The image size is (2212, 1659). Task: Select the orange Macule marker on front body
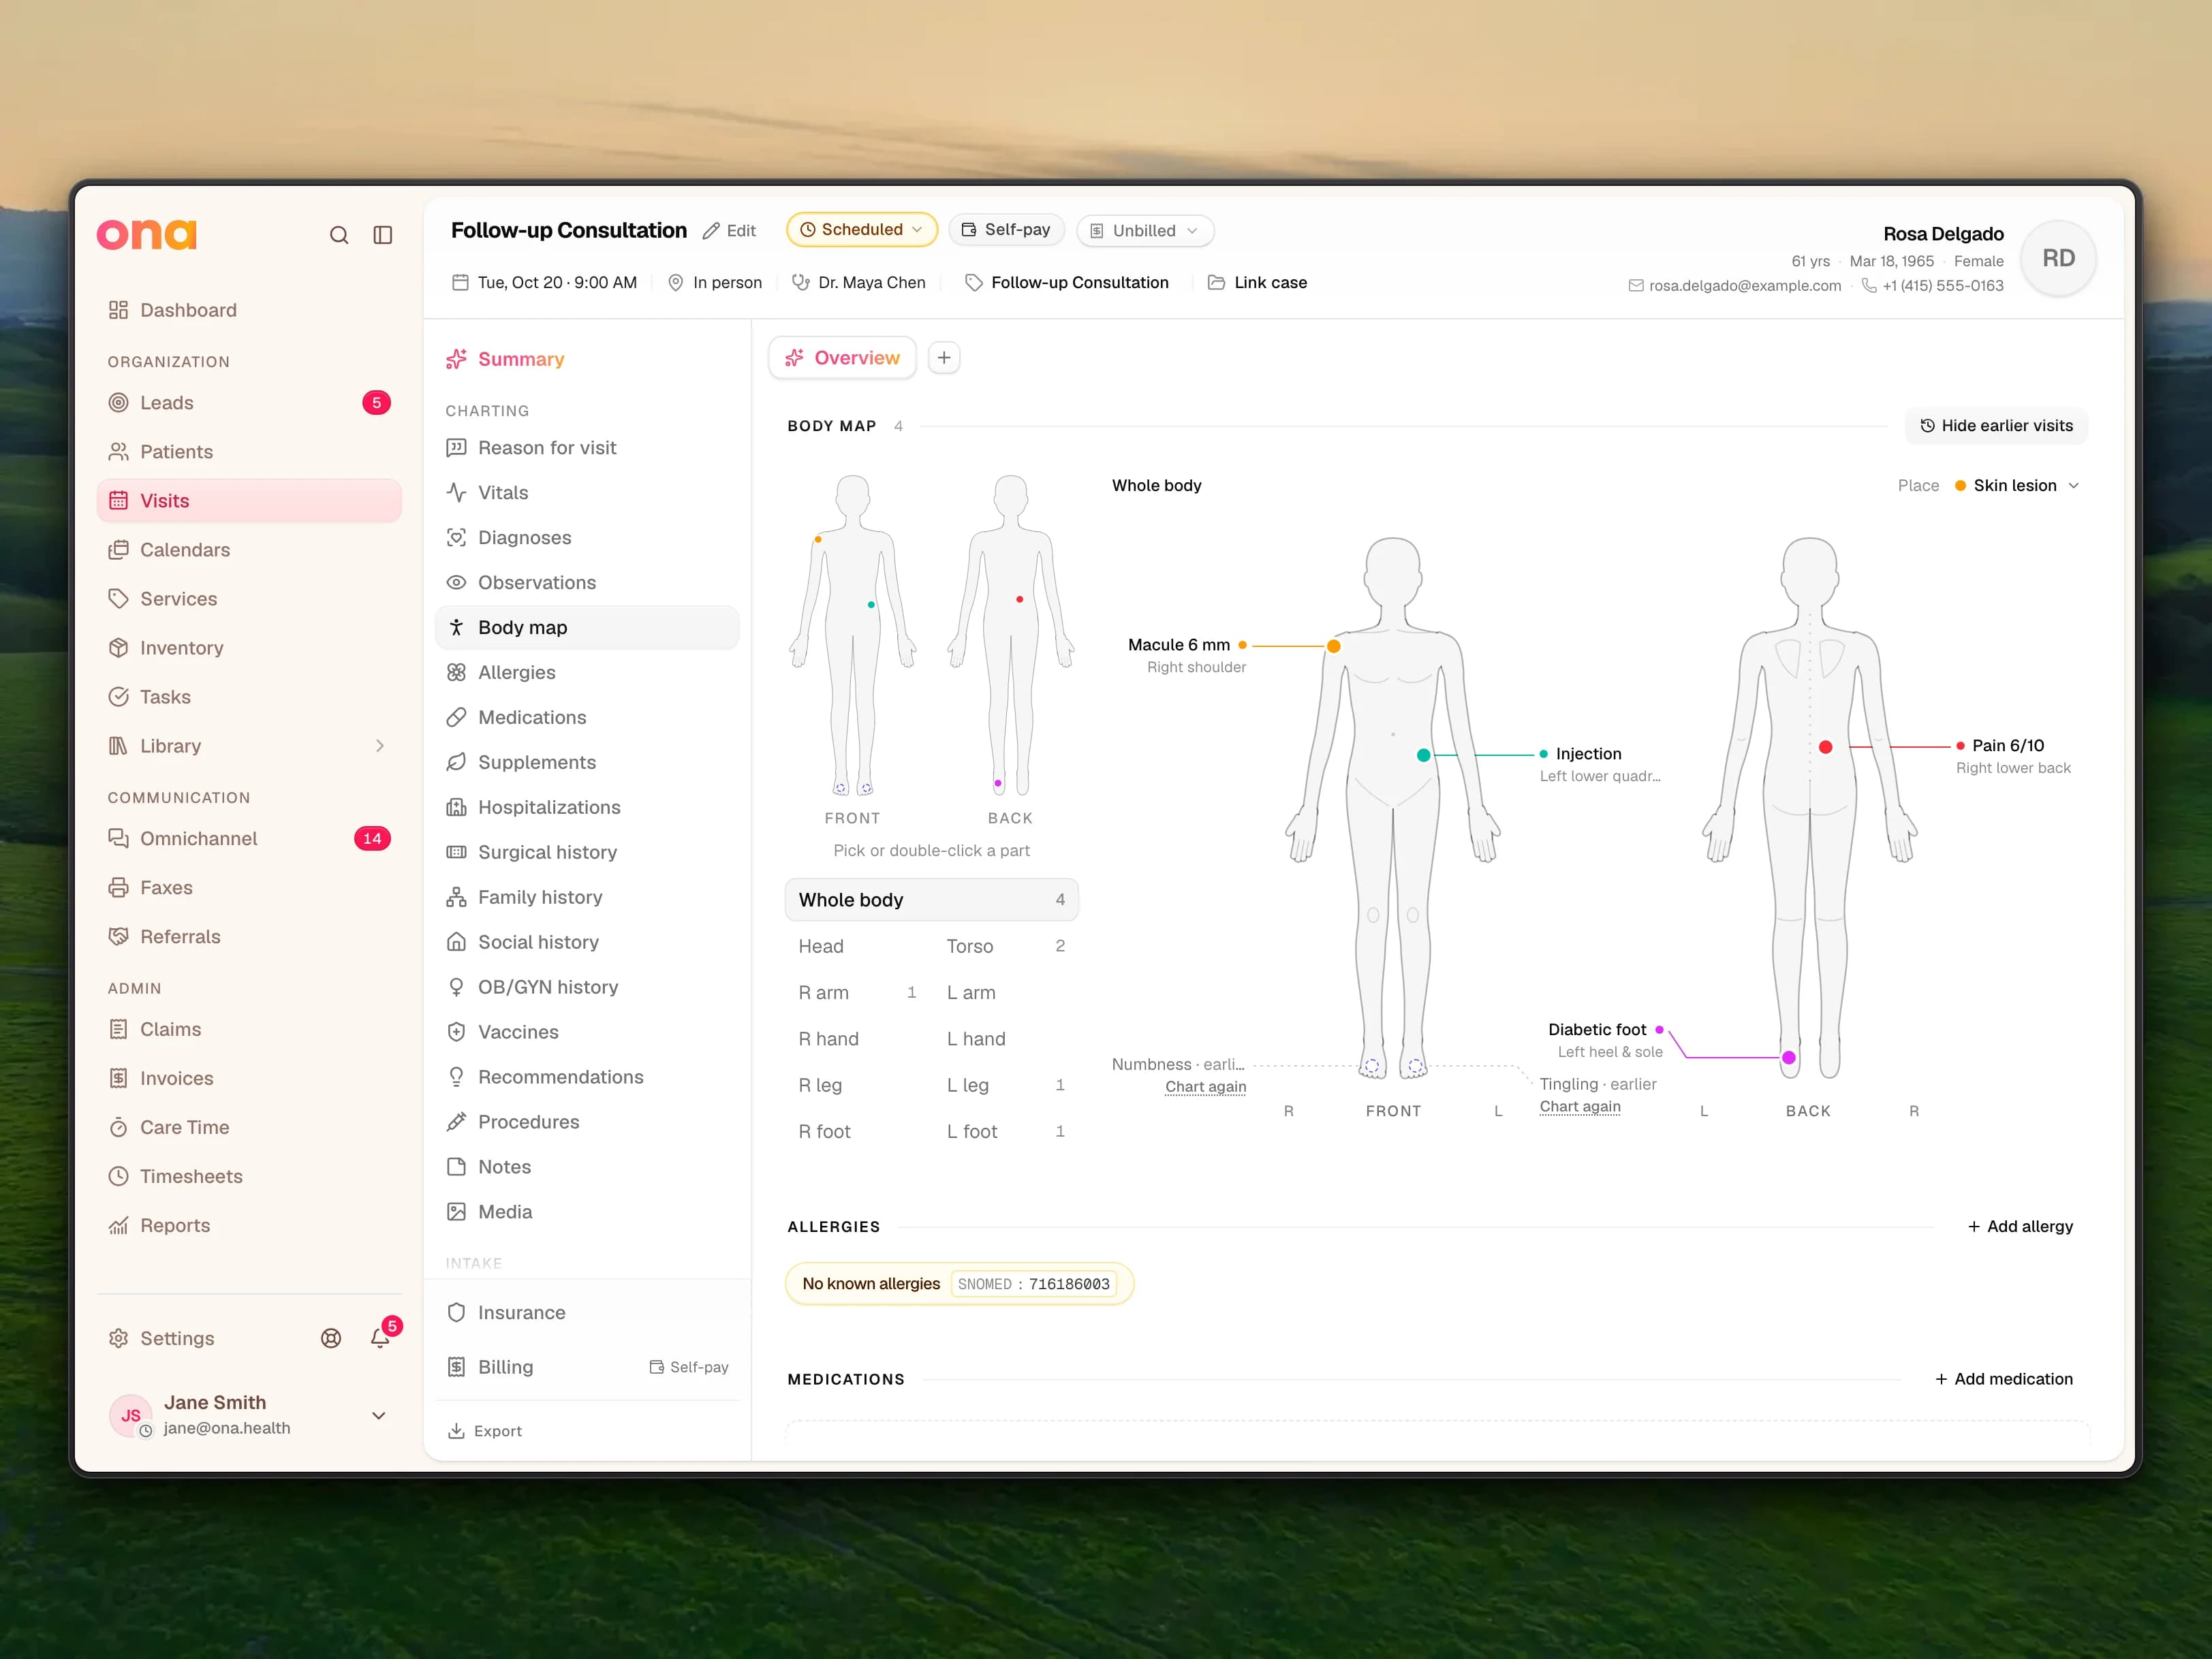pos(1333,646)
